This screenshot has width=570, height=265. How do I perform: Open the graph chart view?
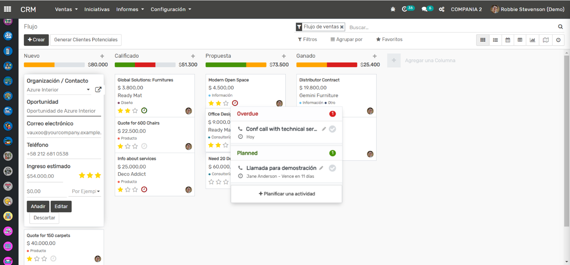(x=532, y=40)
